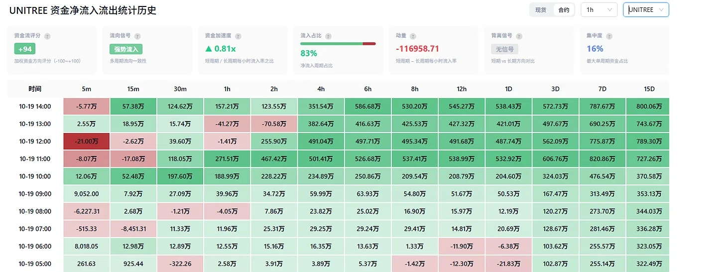Screen dimensions: 728x272
Task: Open help icon next to 资金加速度
Action: point(238,36)
